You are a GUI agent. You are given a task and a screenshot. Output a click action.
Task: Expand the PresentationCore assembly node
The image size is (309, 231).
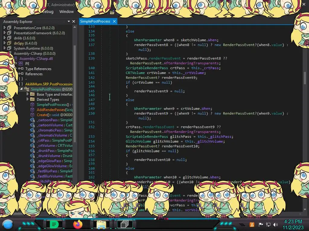coord(5,28)
